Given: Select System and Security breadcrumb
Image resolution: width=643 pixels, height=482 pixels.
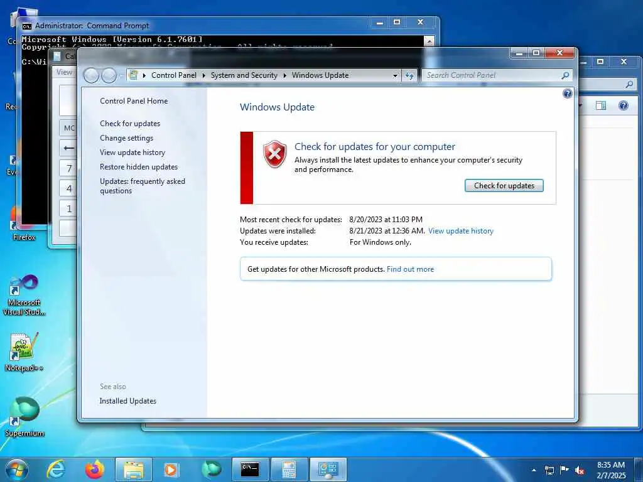Looking at the screenshot, I should click(x=244, y=75).
